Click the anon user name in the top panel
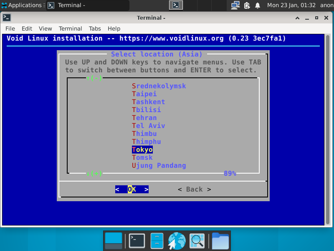The width and height of the screenshot is (334, 251). pyautogui.click(x=327, y=5)
